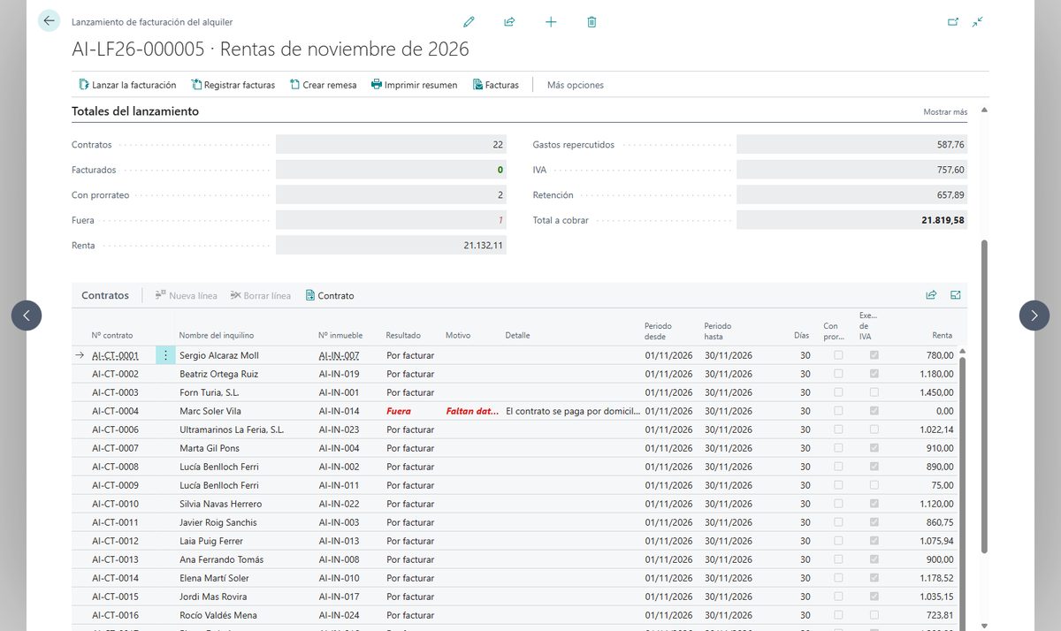Toggle Exento de IVA for AI-CT-0006

[x=874, y=430]
